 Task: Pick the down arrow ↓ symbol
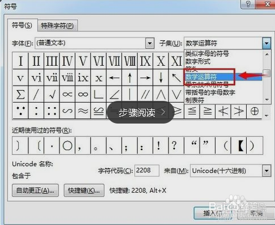coord(161,78)
